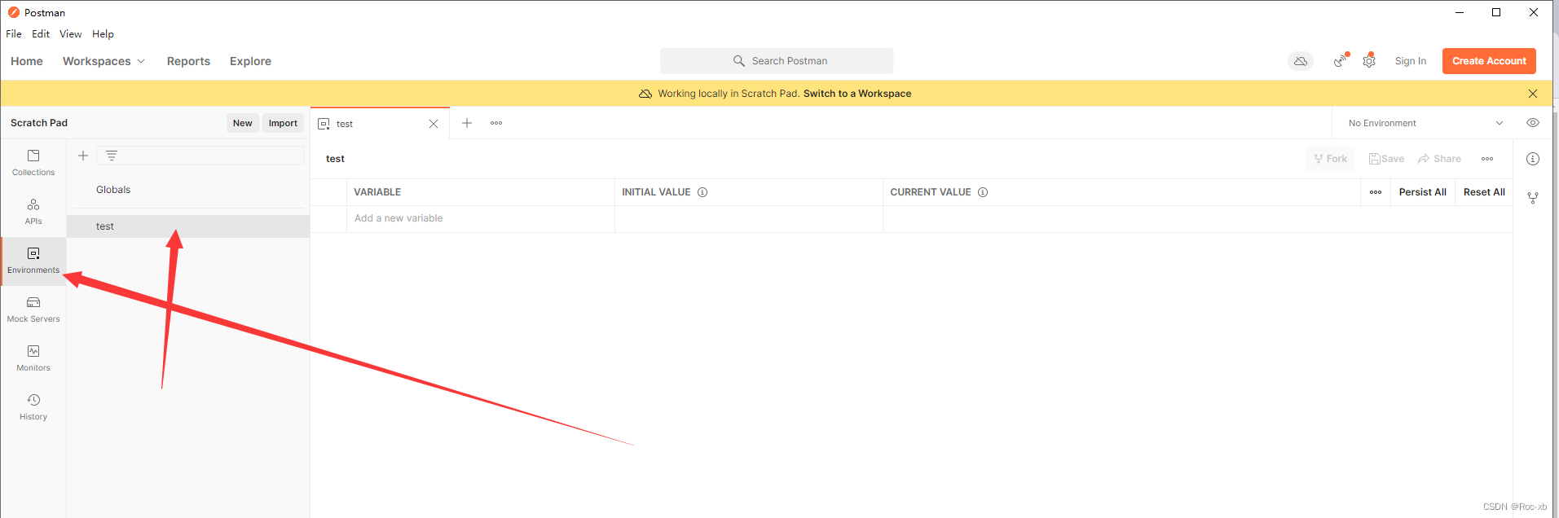The width and height of the screenshot is (1559, 518).
Task: Click the Fork button
Action: 1330,159
